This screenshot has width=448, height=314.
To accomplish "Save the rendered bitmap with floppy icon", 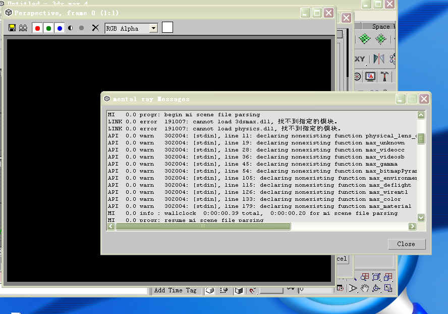I will pos(12,28).
